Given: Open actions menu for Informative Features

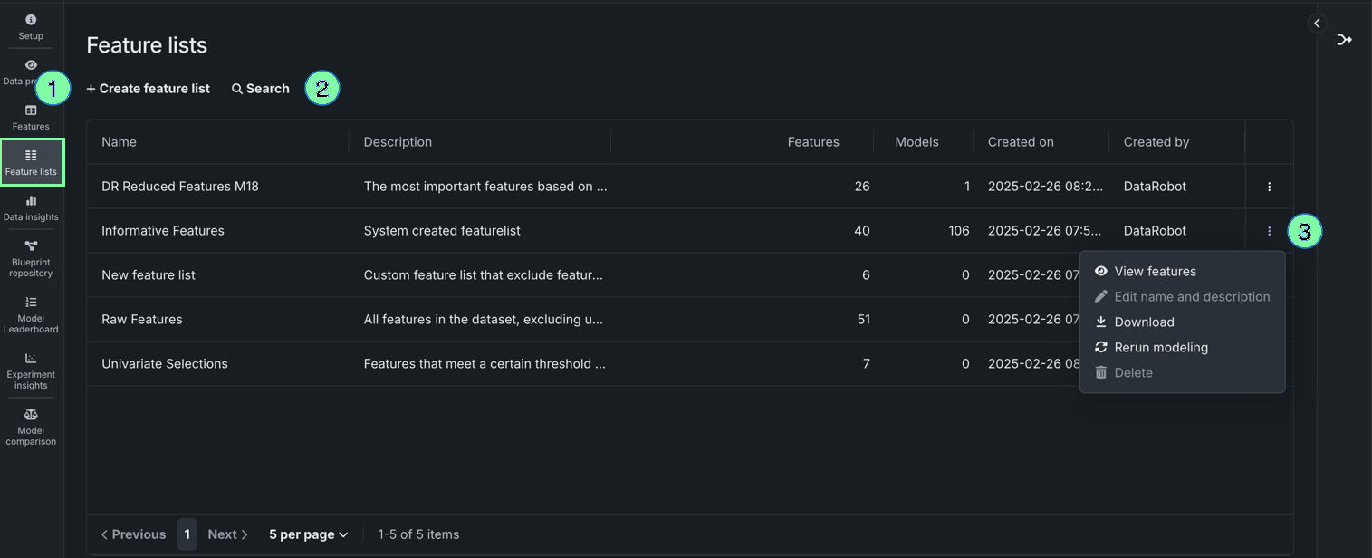Looking at the screenshot, I should coord(1269,231).
